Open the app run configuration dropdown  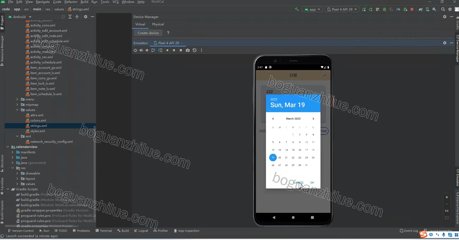pyautogui.click(x=312, y=9)
